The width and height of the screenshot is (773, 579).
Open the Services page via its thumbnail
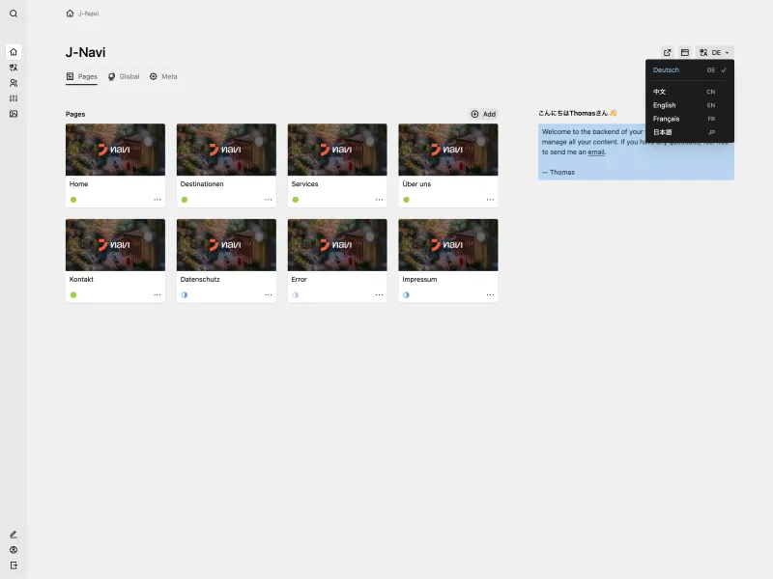336,149
